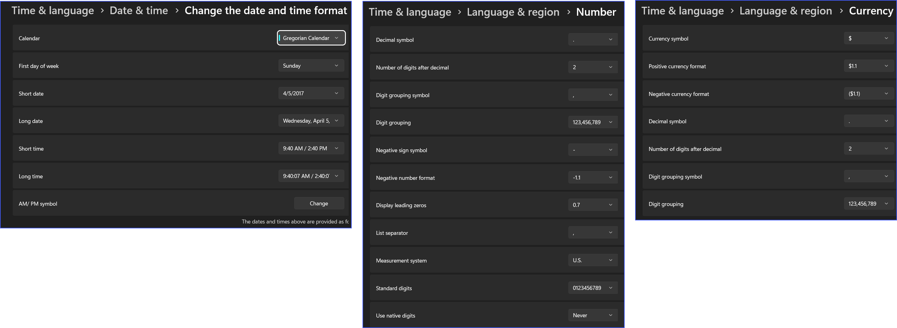Go to Date & time breadcrumb
897x328 pixels.
pyautogui.click(x=138, y=10)
